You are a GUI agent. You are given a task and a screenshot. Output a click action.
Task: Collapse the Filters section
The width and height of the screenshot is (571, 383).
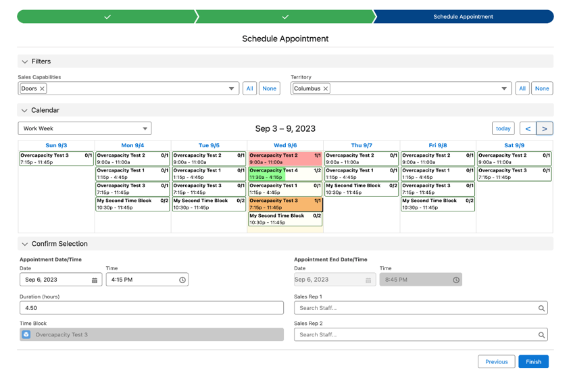(x=25, y=61)
